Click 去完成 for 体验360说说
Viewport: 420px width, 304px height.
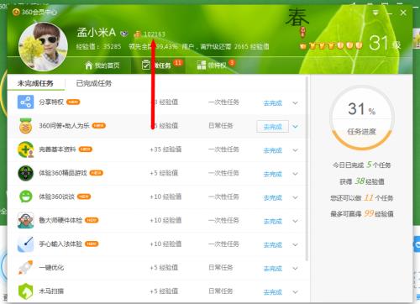(272, 197)
